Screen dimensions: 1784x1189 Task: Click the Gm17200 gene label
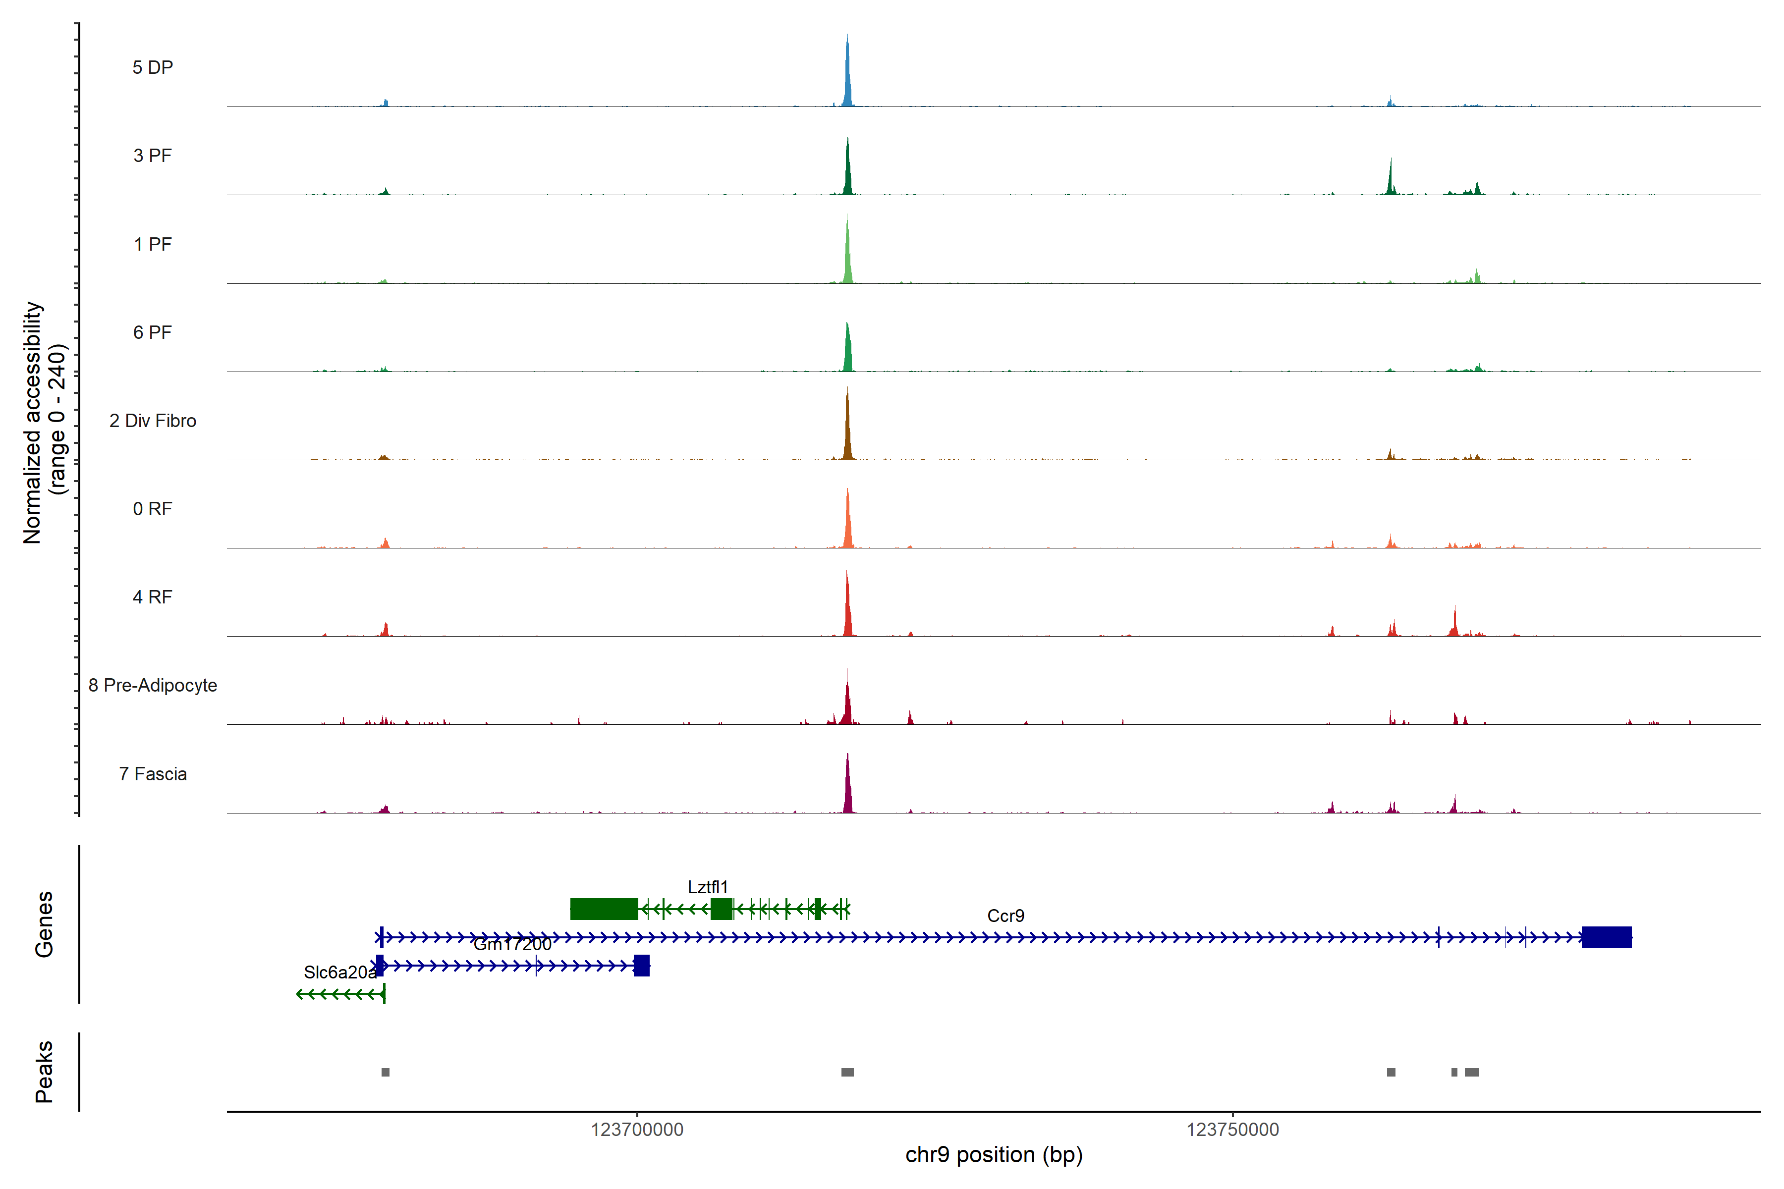[x=512, y=945]
